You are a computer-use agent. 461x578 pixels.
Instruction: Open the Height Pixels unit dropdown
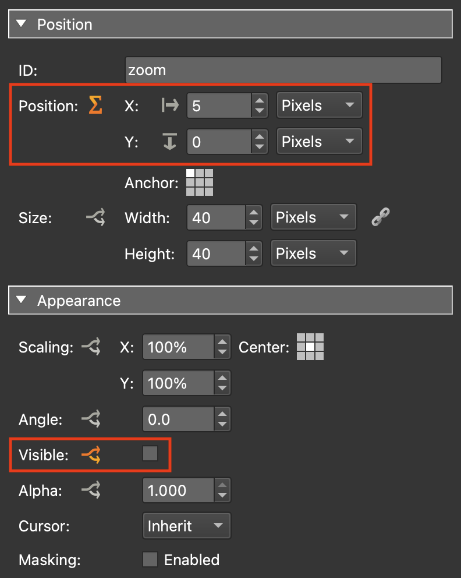click(313, 253)
